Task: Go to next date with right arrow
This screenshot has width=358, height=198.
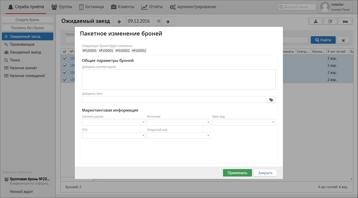Action: 168,22
